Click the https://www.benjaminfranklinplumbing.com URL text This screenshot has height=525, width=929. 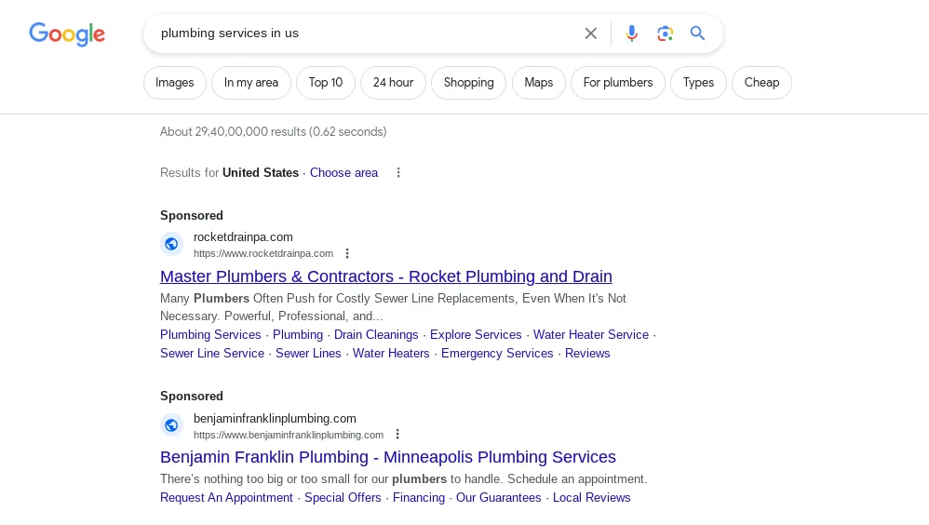(x=289, y=435)
